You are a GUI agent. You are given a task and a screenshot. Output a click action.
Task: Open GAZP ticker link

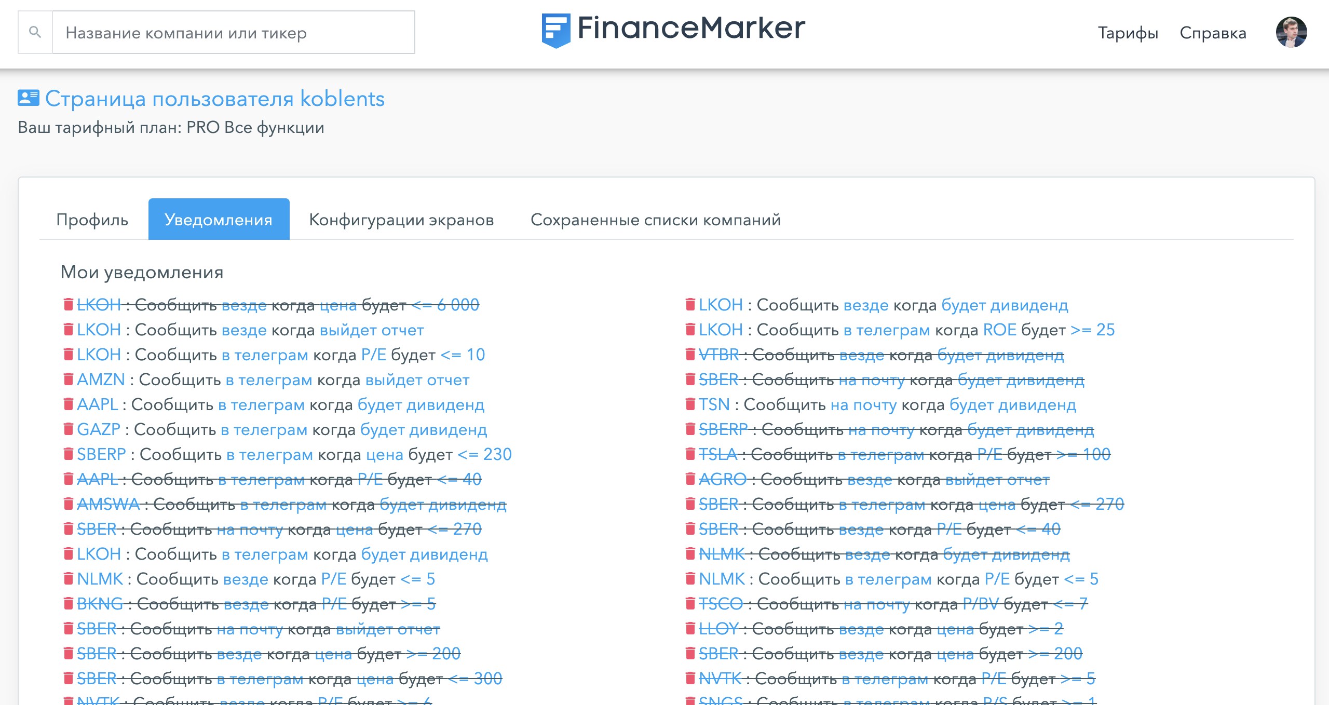(x=99, y=429)
